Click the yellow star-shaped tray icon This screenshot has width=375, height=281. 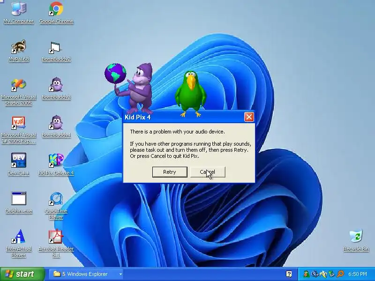(x=323, y=274)
